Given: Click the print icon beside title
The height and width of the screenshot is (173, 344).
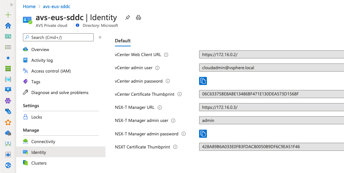Looking at the screenshot, I should click(x=138, y=17).
